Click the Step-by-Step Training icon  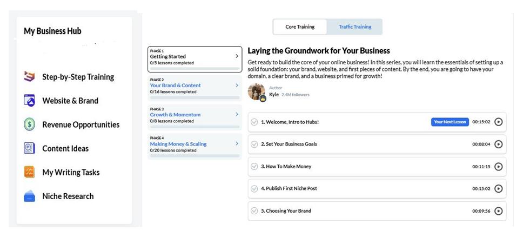[29, 76]
